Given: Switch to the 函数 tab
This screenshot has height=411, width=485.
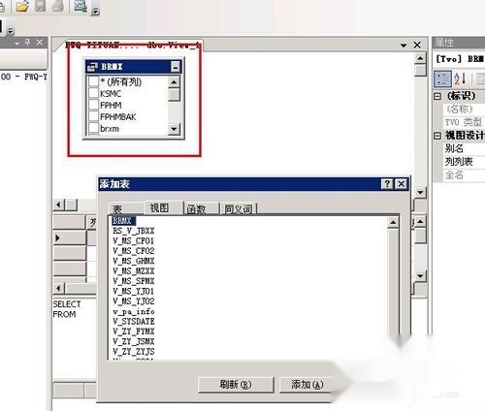Looking at the screenshot, I should point(197,209).
